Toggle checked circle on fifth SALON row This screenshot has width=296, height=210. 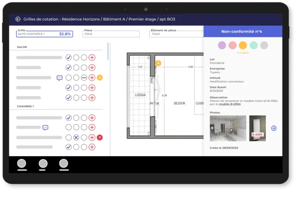coord(69,97)
